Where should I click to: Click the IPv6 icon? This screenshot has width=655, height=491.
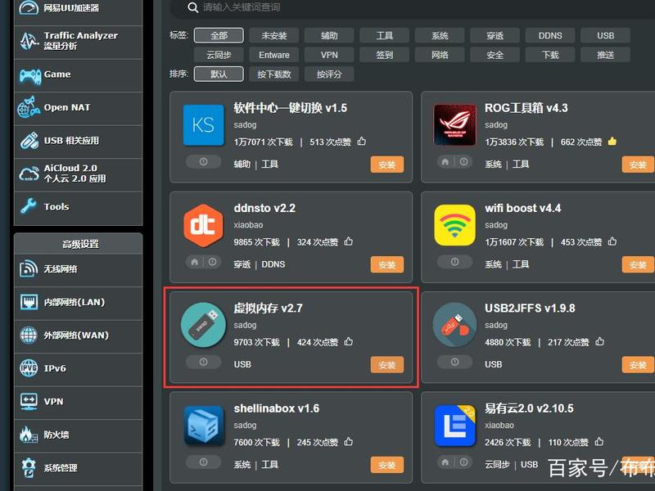pyautogui.click(x=29, y=367)
